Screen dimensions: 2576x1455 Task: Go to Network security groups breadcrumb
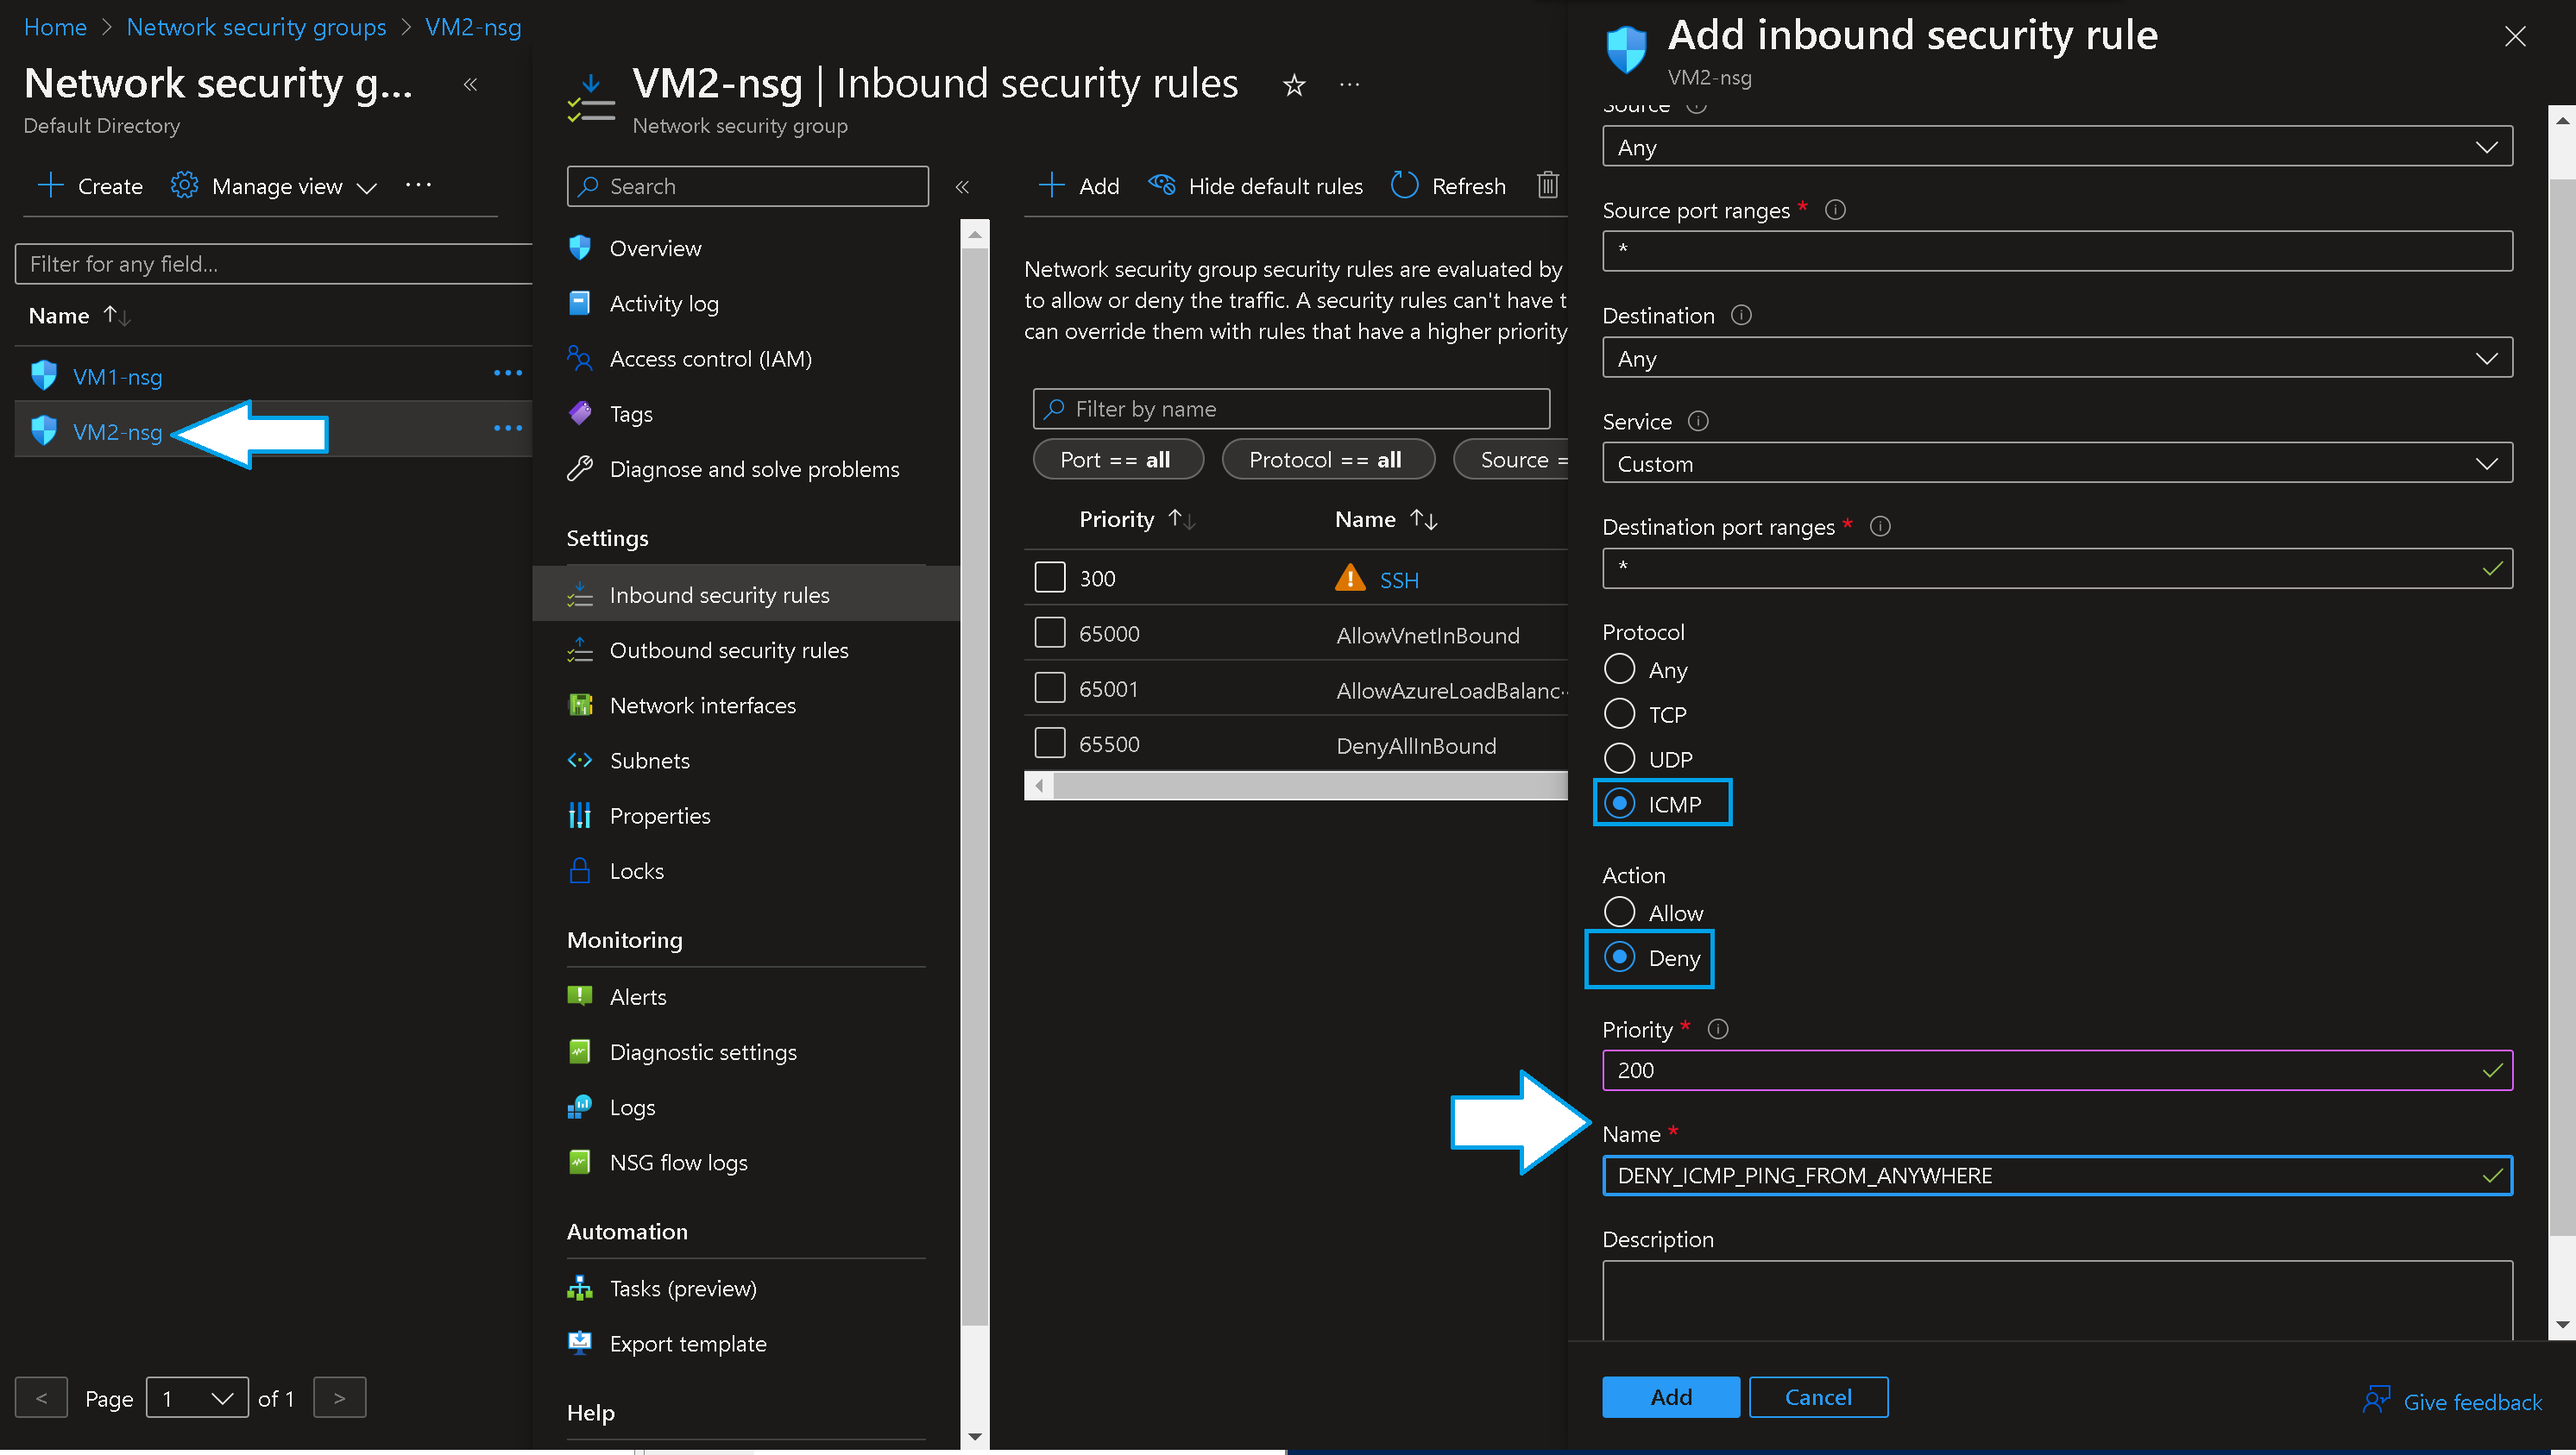click(256, 27)
